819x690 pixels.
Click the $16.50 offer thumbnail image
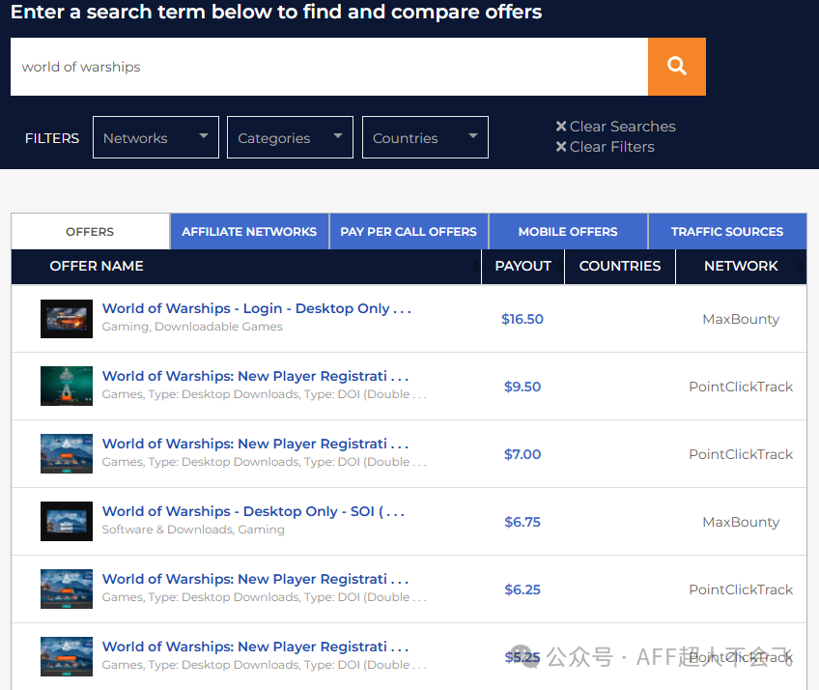pos(67,319)
